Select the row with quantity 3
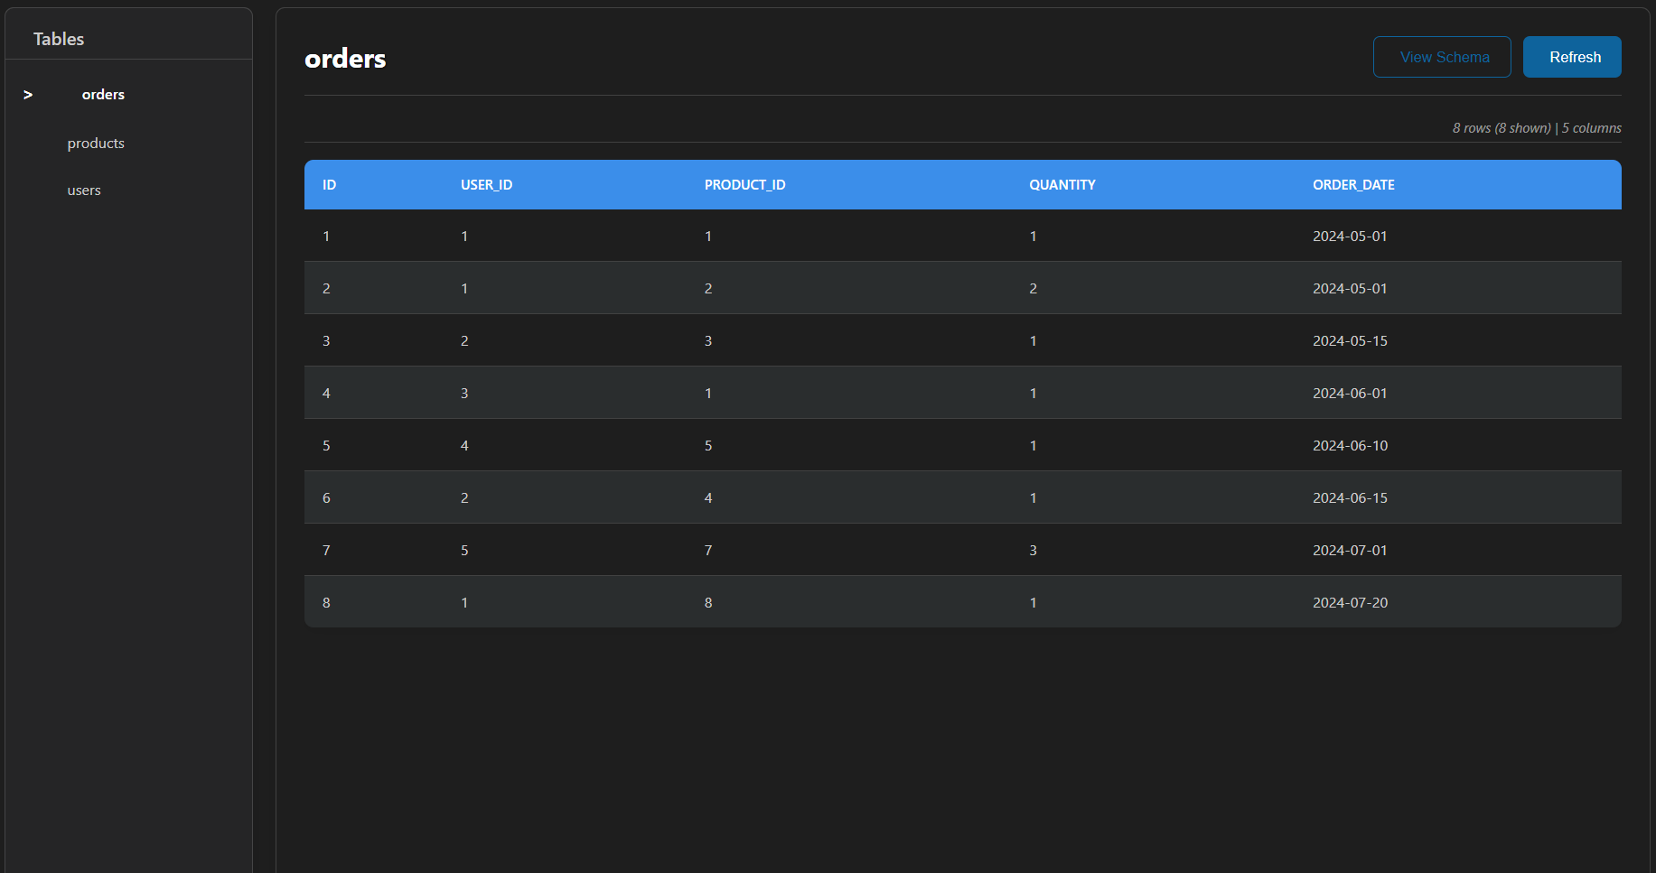 coord(813,550)
